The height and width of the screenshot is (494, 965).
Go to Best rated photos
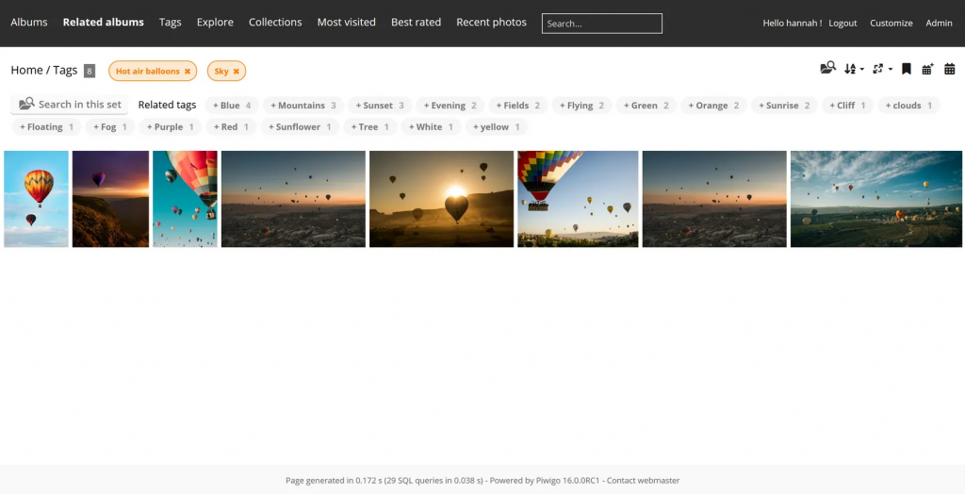click(x=416, y=23)
